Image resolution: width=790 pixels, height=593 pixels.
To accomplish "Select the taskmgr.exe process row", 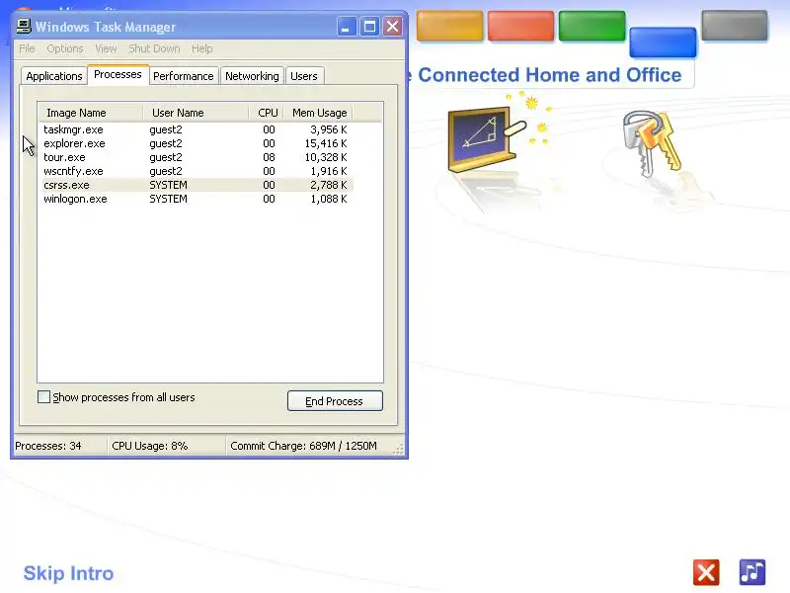I will [x=197, y=129].
